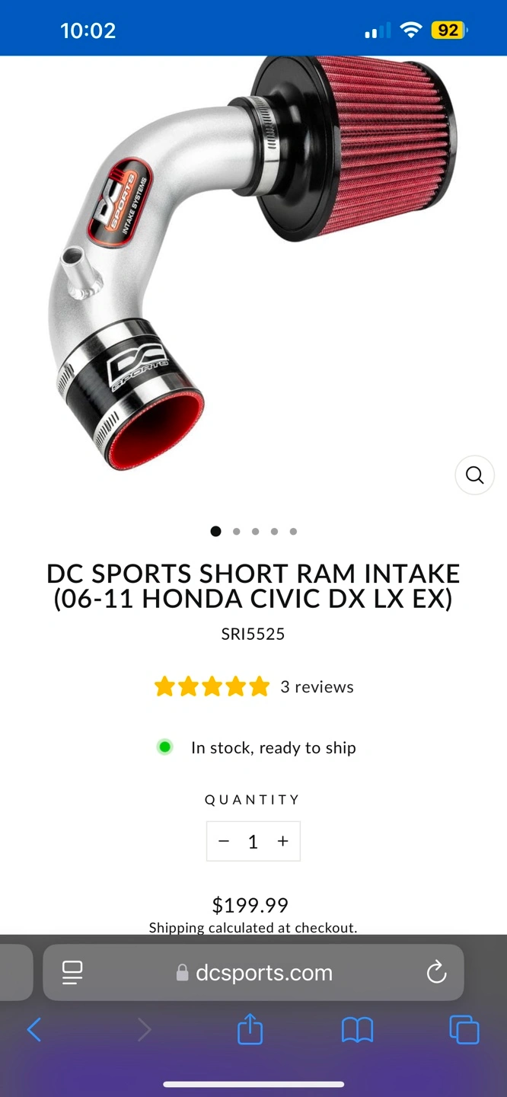Screen dimensions: 507x1097
Task: Reload the page with refresh icon
Action: click(x=436, y=972)
